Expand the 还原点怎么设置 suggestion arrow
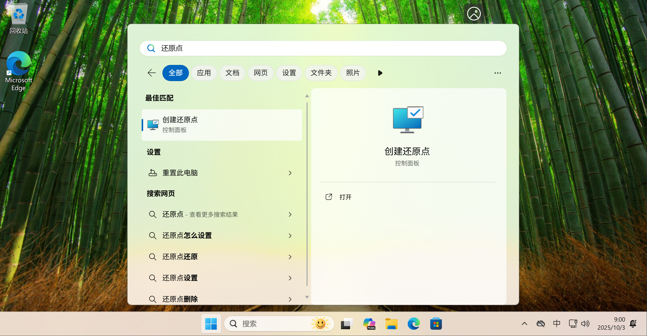 coord(290,236)
